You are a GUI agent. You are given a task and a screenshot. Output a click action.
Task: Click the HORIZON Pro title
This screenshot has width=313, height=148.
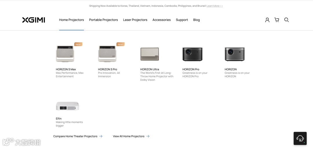coord(191,69)
